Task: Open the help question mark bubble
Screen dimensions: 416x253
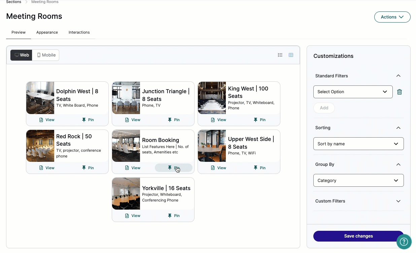Action: (x=404, y=242)
